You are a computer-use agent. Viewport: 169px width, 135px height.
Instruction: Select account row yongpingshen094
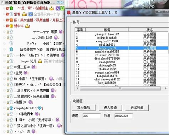(122, 72)
